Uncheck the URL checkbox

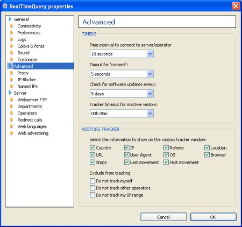(x=92, y=154)
